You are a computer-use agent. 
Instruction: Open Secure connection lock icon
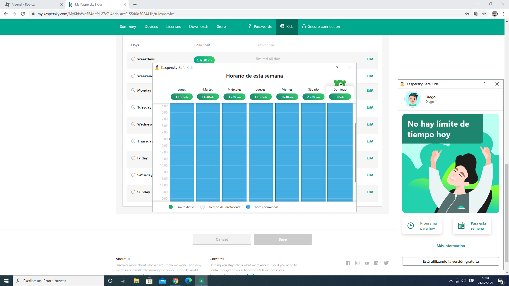(x=304, y=26)
